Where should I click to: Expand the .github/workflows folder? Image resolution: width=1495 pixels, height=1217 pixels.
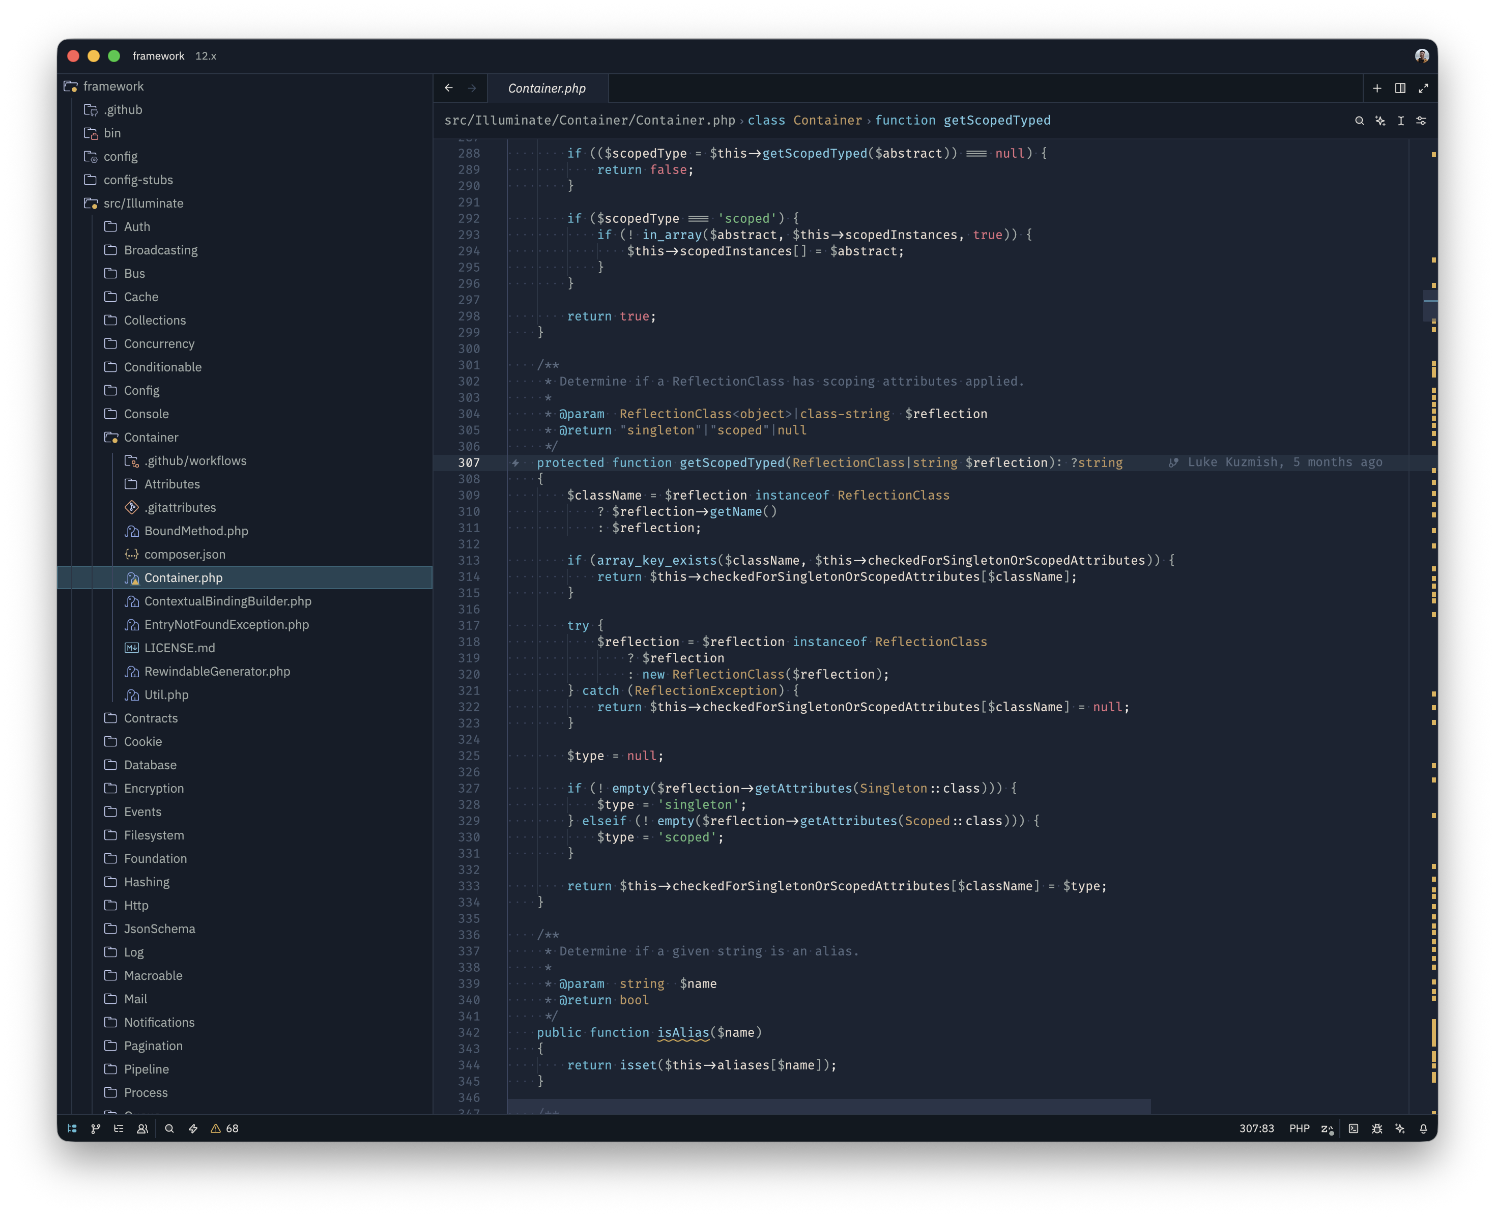245,460
